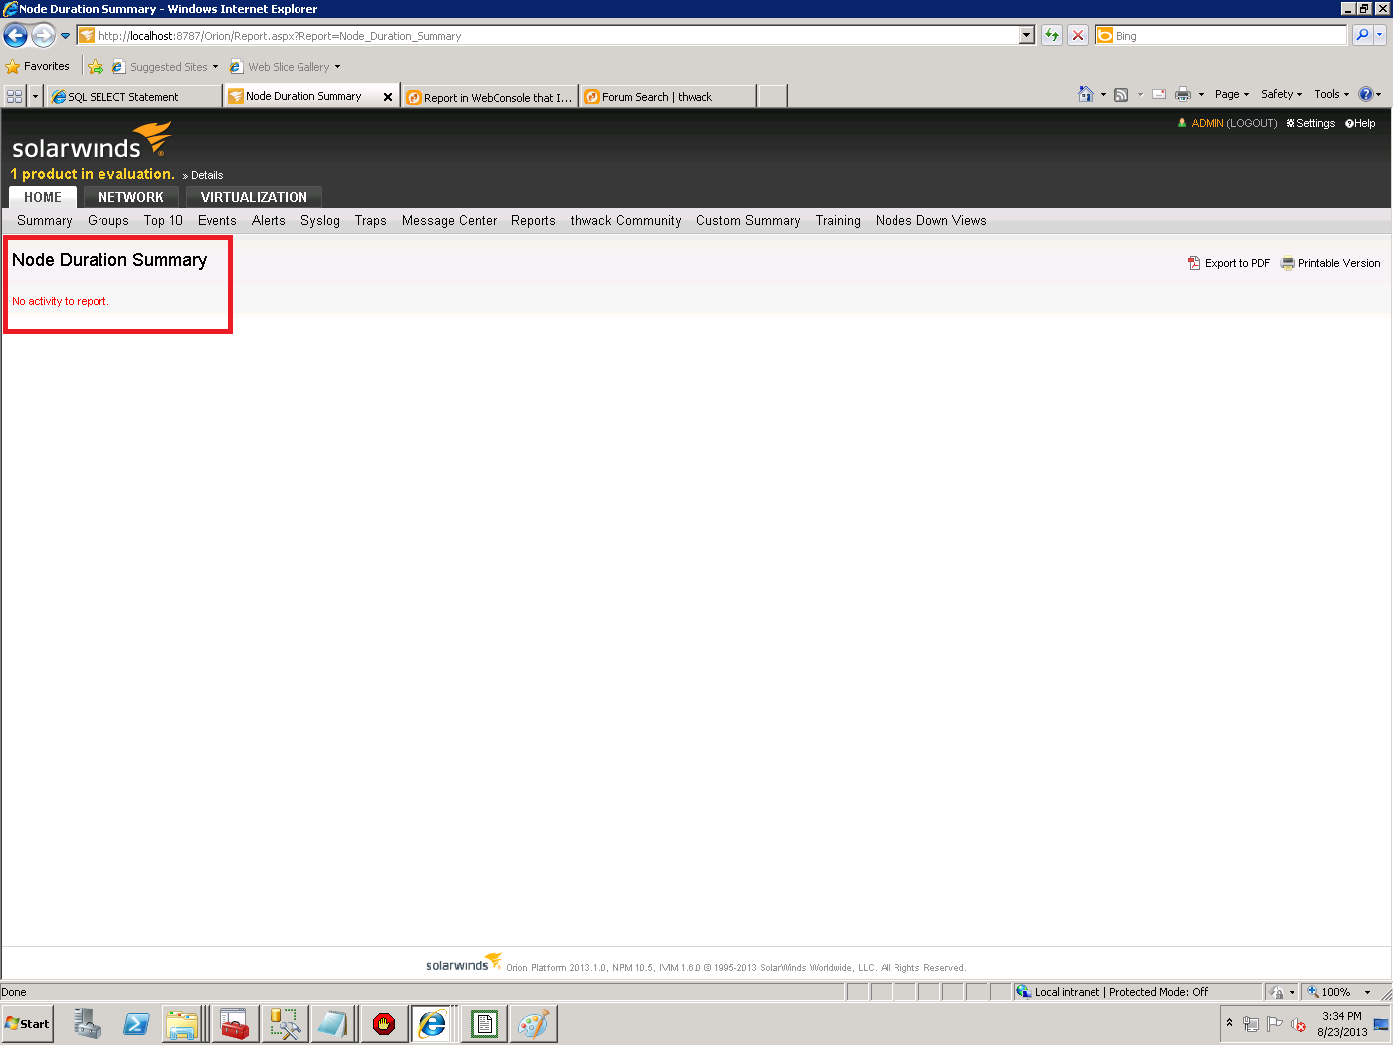Open the Print options dropdown arrow
1393x1045 pixels.
tap(1201, 95)
